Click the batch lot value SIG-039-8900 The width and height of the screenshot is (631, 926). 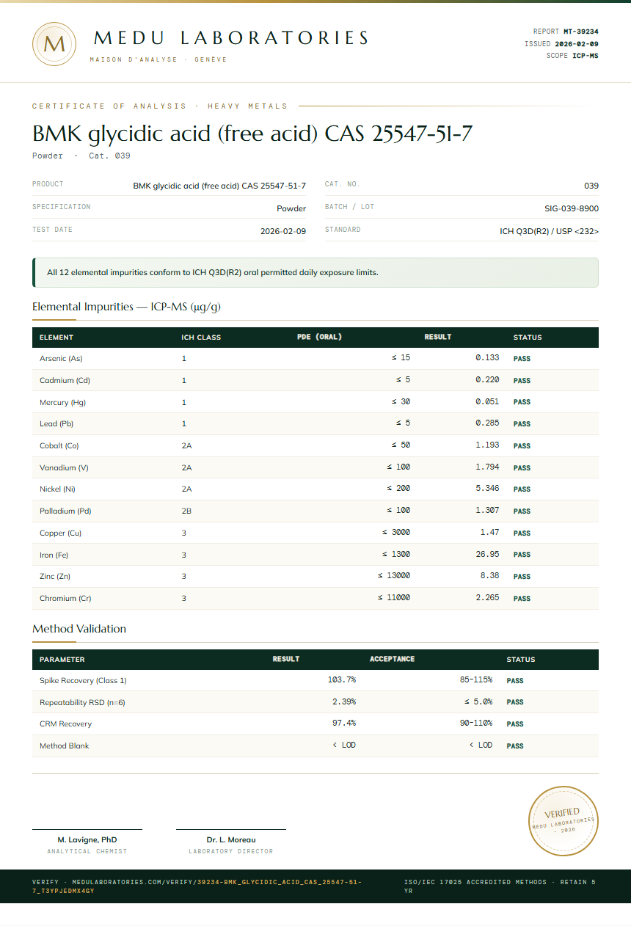tap(572, 208)
